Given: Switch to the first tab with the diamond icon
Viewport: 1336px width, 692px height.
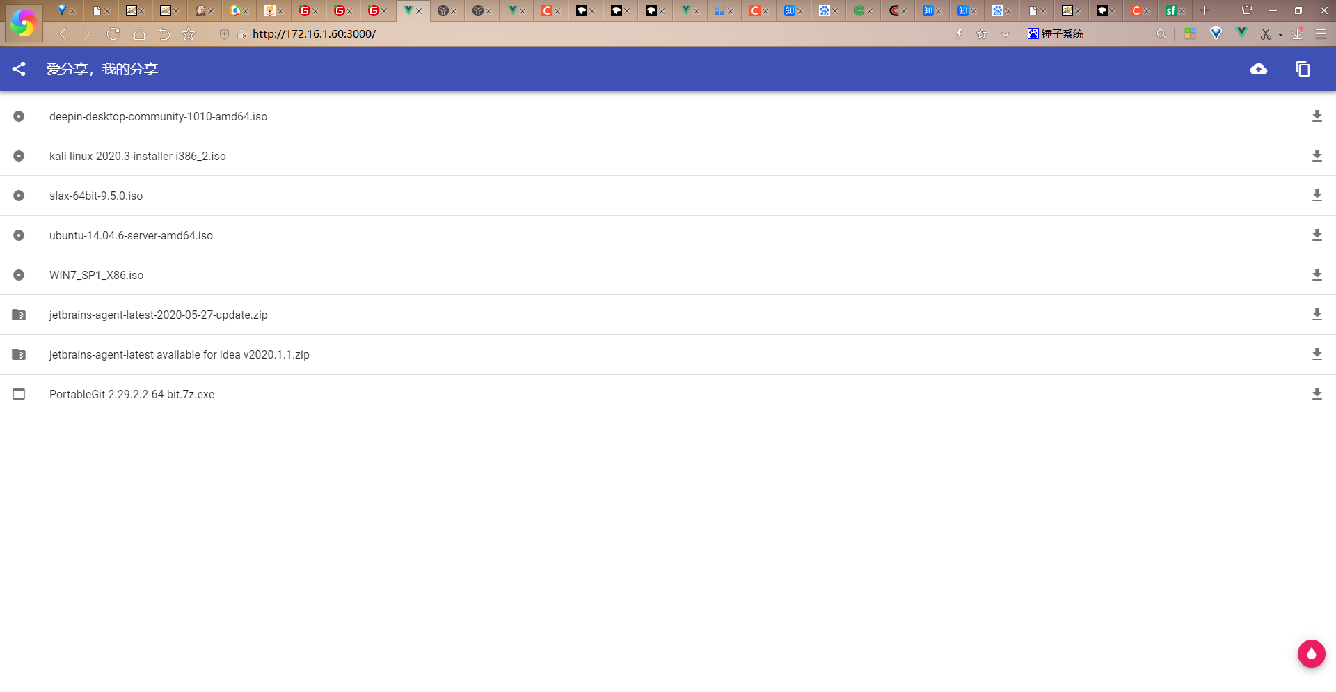Looking at the screenshot, I should (63, 10).
